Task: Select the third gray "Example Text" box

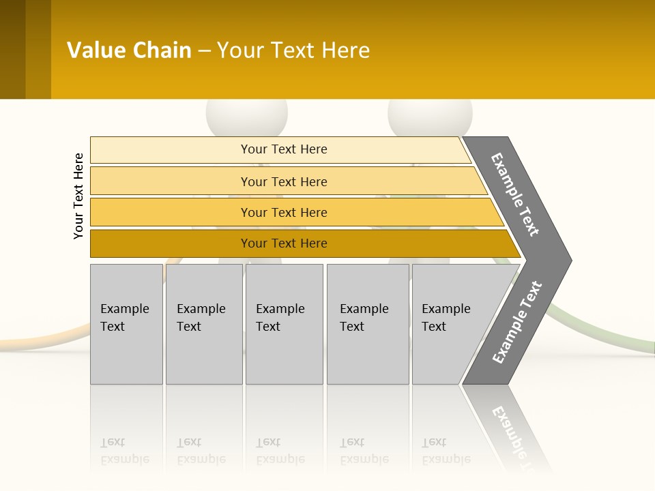Action: [283, 324]
